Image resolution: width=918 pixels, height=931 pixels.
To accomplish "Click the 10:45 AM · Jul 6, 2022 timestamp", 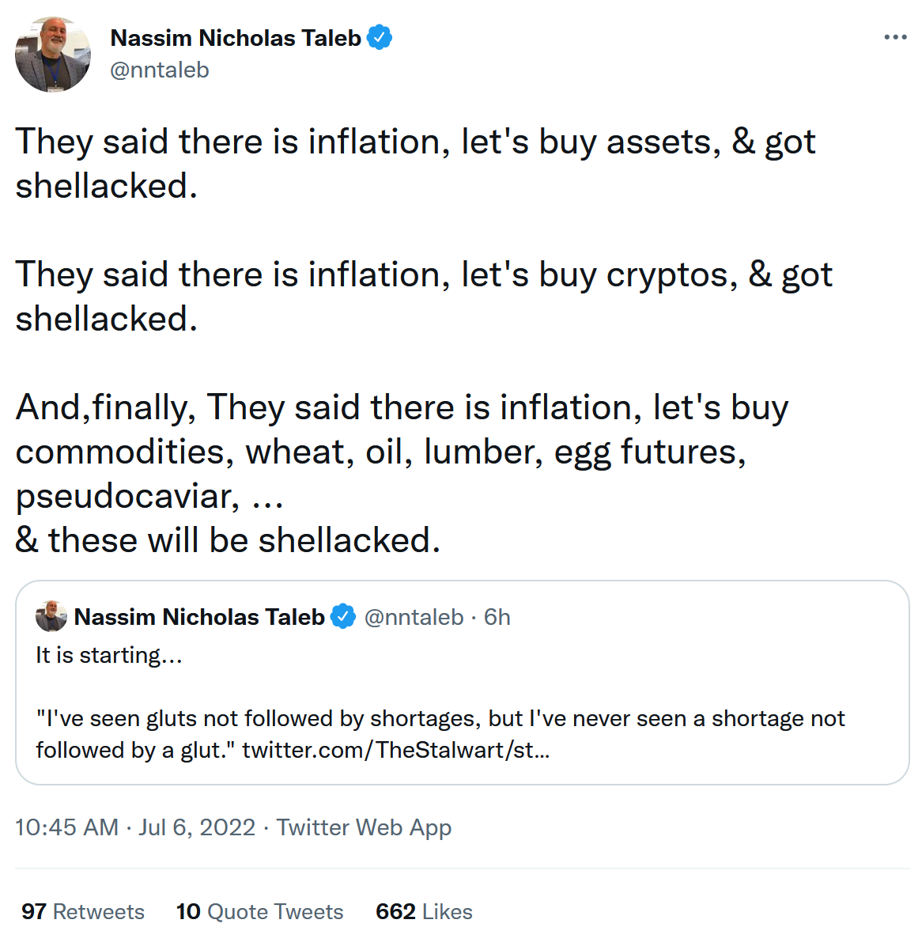I will click(x=135, y=827).
